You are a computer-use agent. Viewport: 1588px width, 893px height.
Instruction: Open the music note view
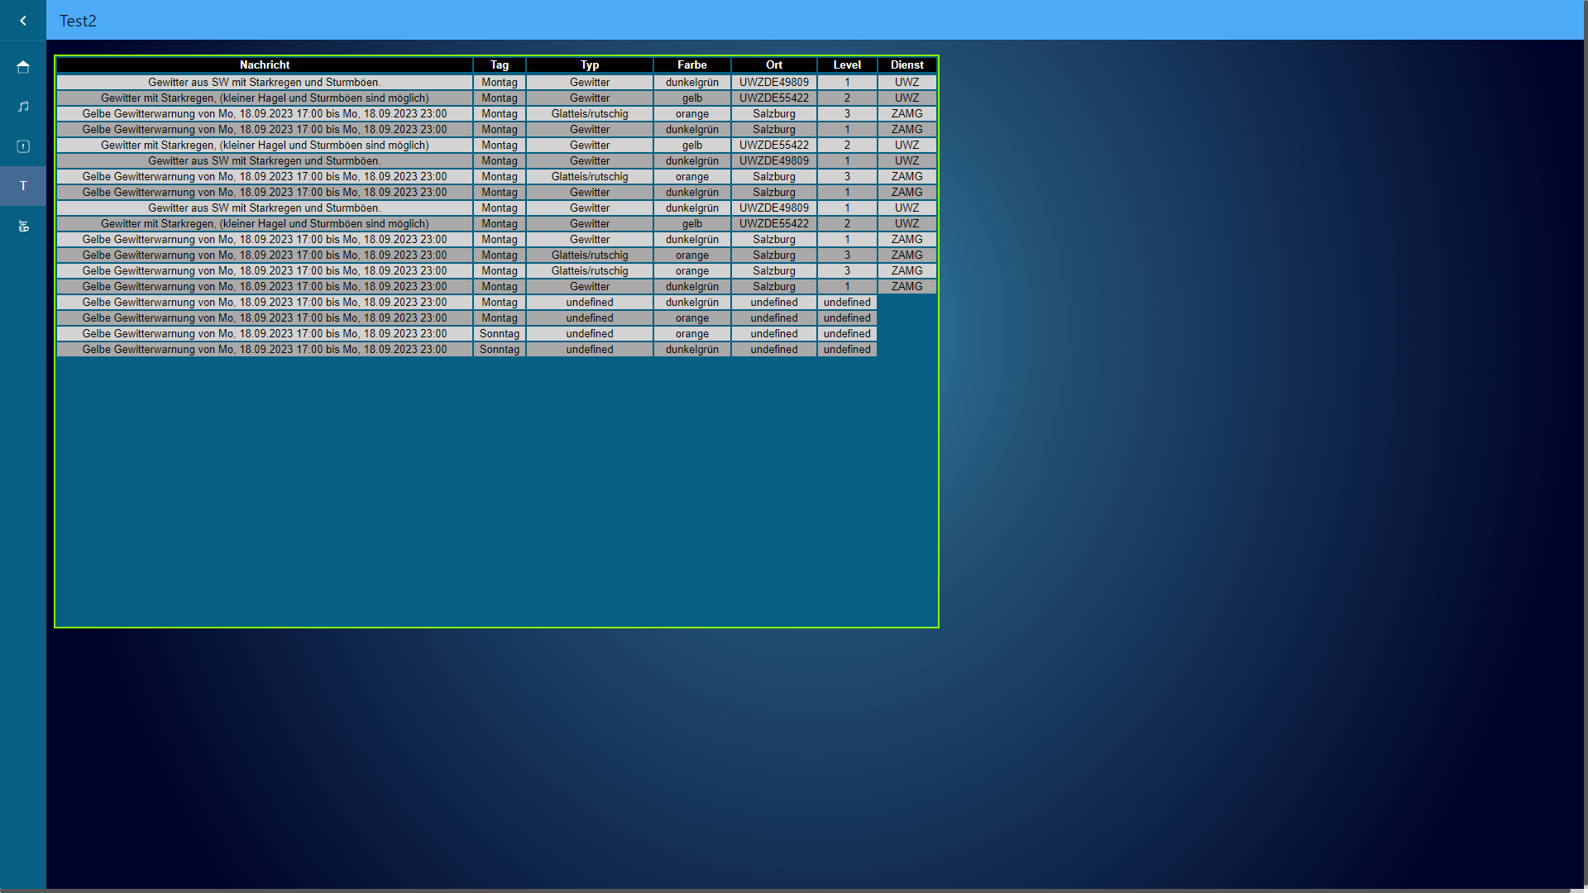click(23, 107)
